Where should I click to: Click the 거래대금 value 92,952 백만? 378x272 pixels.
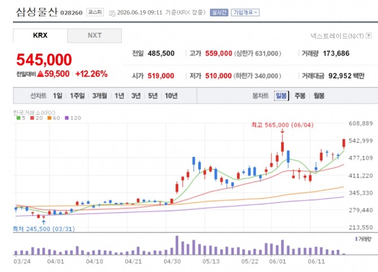346,76
